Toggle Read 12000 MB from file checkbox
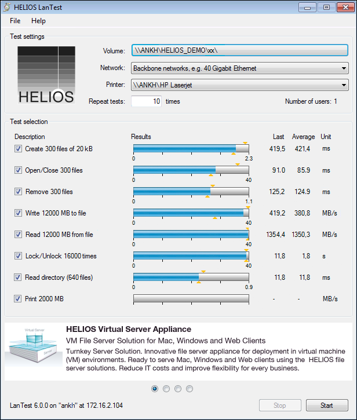 (x=18, y=235)
